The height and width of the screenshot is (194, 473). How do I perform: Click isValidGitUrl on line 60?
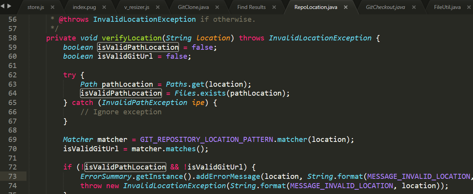[125, 56]
